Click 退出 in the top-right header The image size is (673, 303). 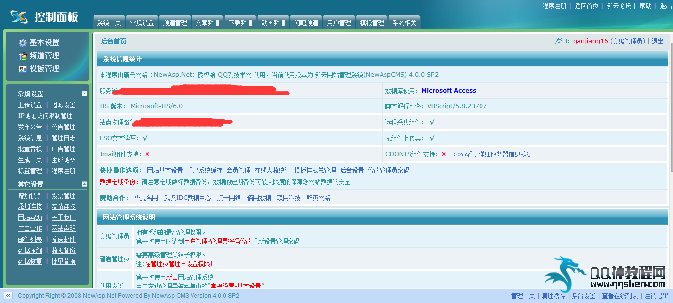tap(666, 6)
